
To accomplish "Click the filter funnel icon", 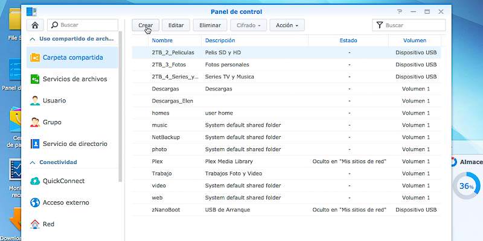I will click(380, 25).
